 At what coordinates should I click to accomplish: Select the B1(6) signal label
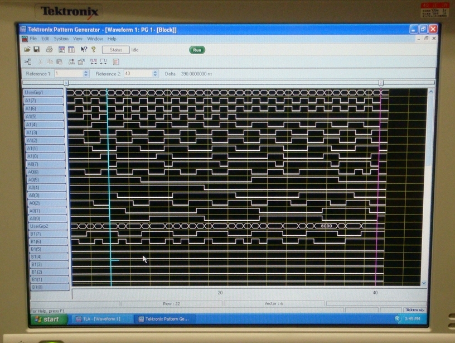pos(49,241)
